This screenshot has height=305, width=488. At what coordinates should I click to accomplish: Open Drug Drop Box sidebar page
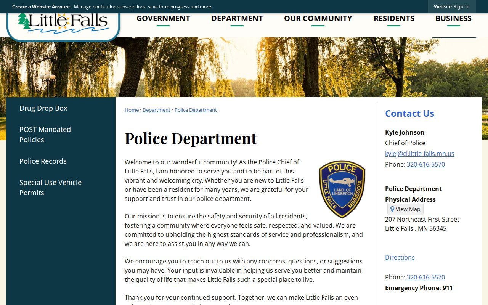pos(43,108)
